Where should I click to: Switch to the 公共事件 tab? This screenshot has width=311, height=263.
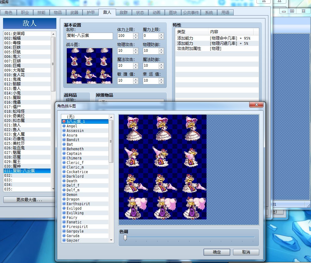pos(191,12)
